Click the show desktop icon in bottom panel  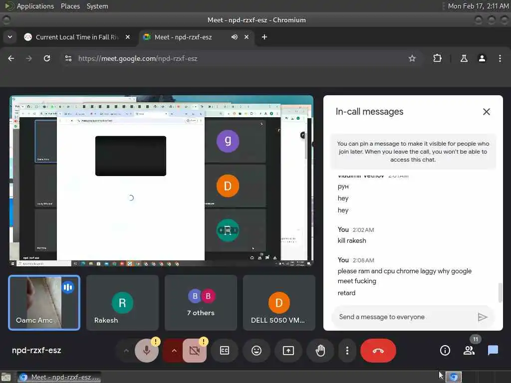click(x=6, y=377)
